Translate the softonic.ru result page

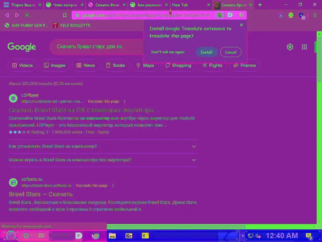(92, 186)
